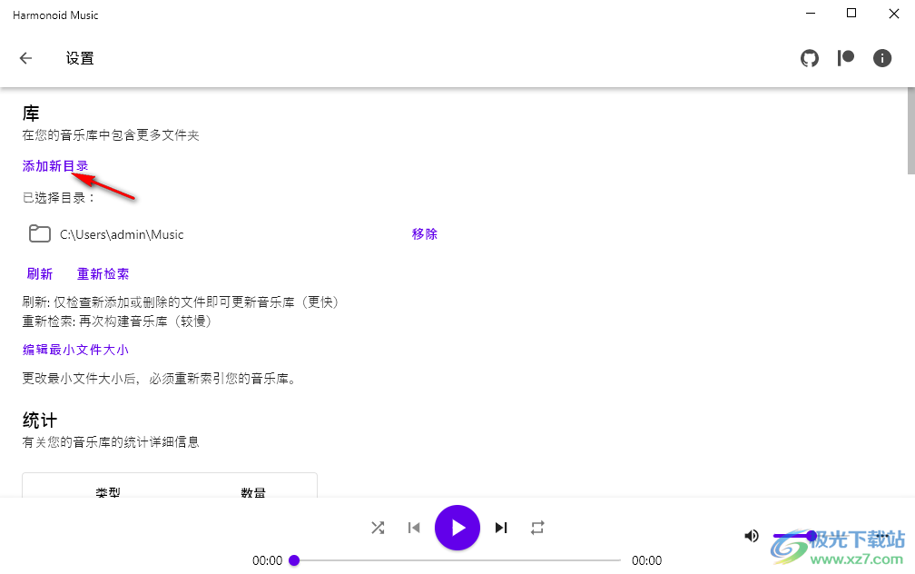915x574 pixels.
Task: Maximize the Harmonoid Music window
Action: click(x=851, y=14)
